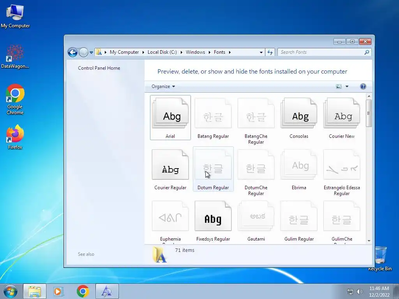Open Chrome from the taskbar
This screenshot has height=299, width=399.
coord(83,291)
